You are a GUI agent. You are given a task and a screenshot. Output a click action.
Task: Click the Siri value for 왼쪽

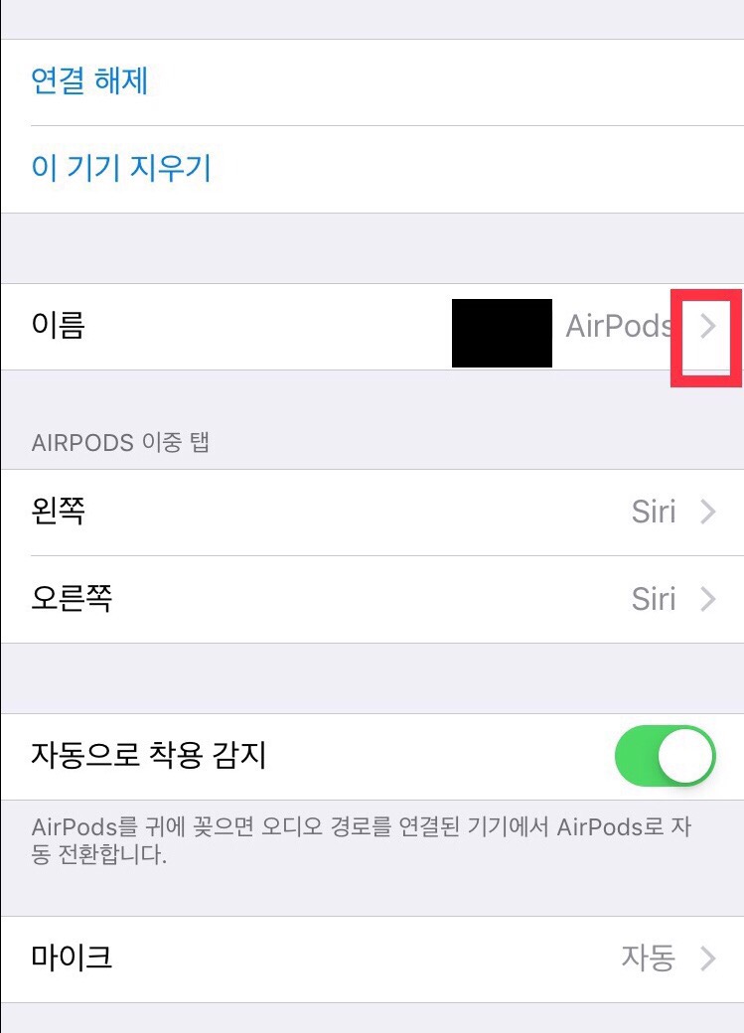click(654, 512)
